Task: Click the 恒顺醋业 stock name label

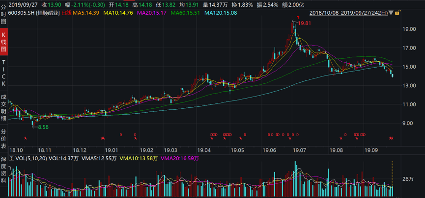Action: point(48,12)
